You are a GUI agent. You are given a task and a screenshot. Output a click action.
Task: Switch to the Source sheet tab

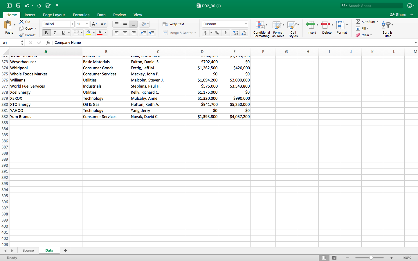tap(28, 251)
